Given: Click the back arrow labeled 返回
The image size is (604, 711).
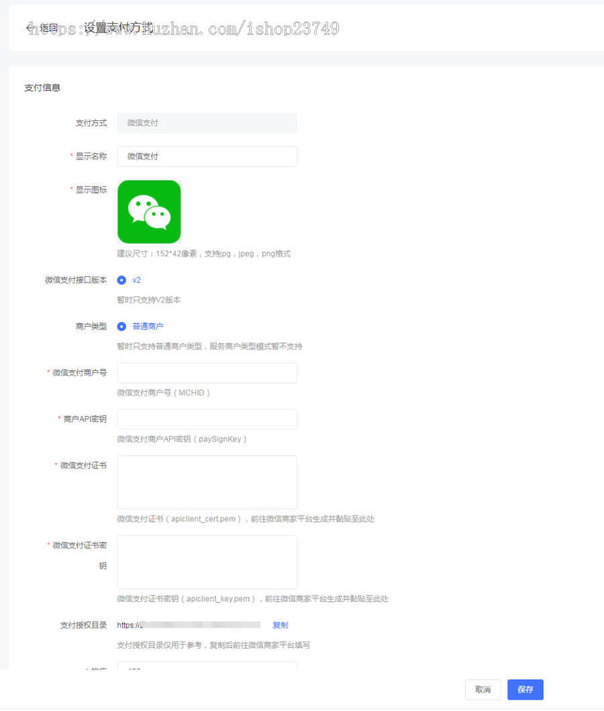Looking at the screenshot, I should (x=42, y=28).
